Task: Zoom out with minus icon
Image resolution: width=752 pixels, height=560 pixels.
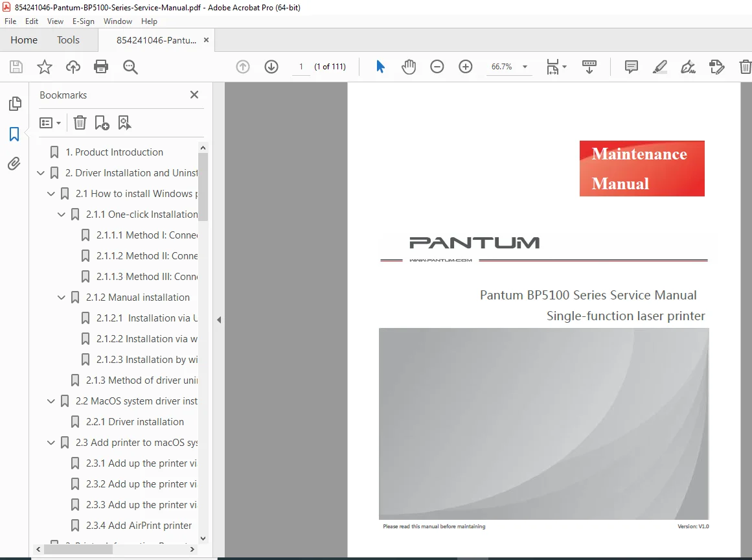Action: pyautogui.click(x=437, y=67)
